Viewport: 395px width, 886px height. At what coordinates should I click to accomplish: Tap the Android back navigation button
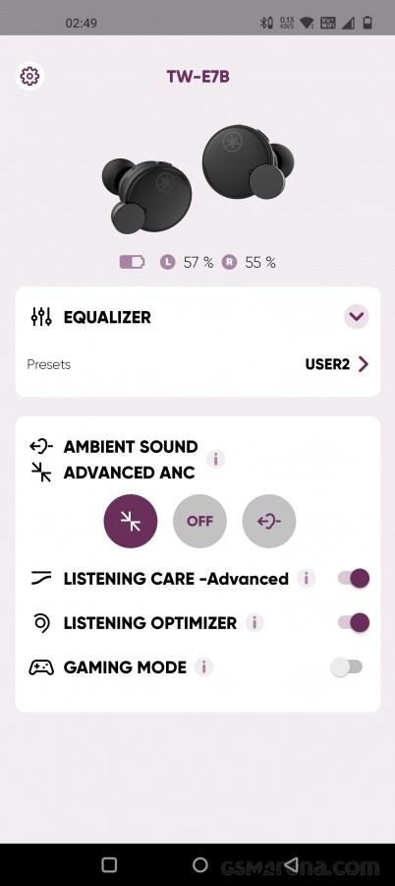(x=291, y=864)
